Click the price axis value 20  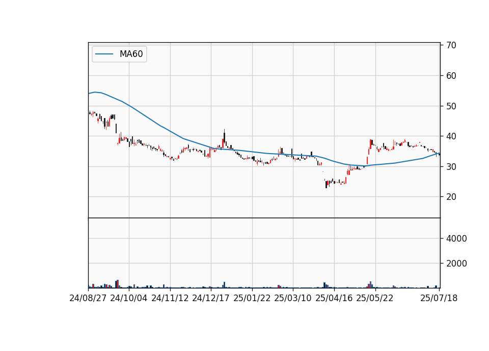click(x=451, y=197)
